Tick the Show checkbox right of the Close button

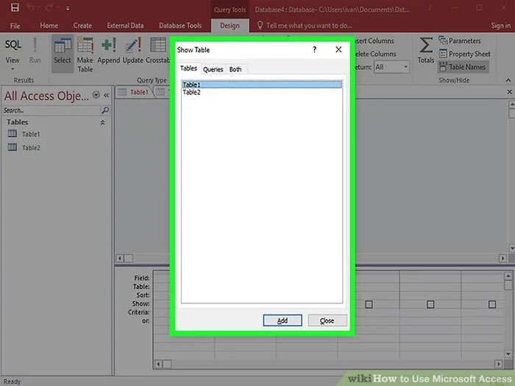point(369,304)
